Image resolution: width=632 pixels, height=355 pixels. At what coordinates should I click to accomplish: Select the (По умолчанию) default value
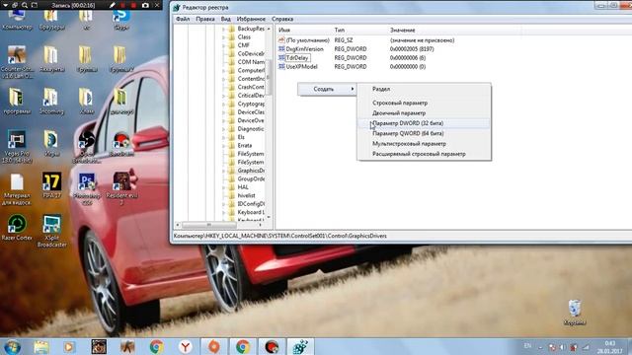(x=307, y=40)
